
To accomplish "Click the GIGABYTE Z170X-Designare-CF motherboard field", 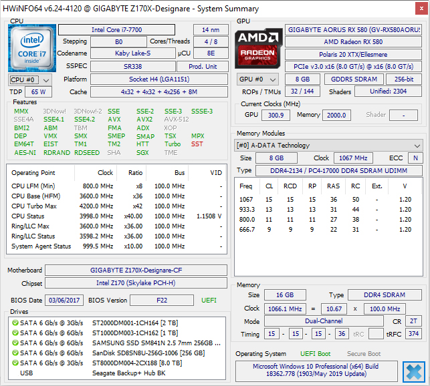I will (136, 270).
